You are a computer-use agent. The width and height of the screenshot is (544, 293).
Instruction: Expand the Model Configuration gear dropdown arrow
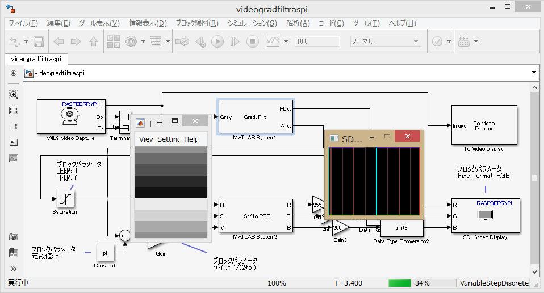click(x=143, y=41)
